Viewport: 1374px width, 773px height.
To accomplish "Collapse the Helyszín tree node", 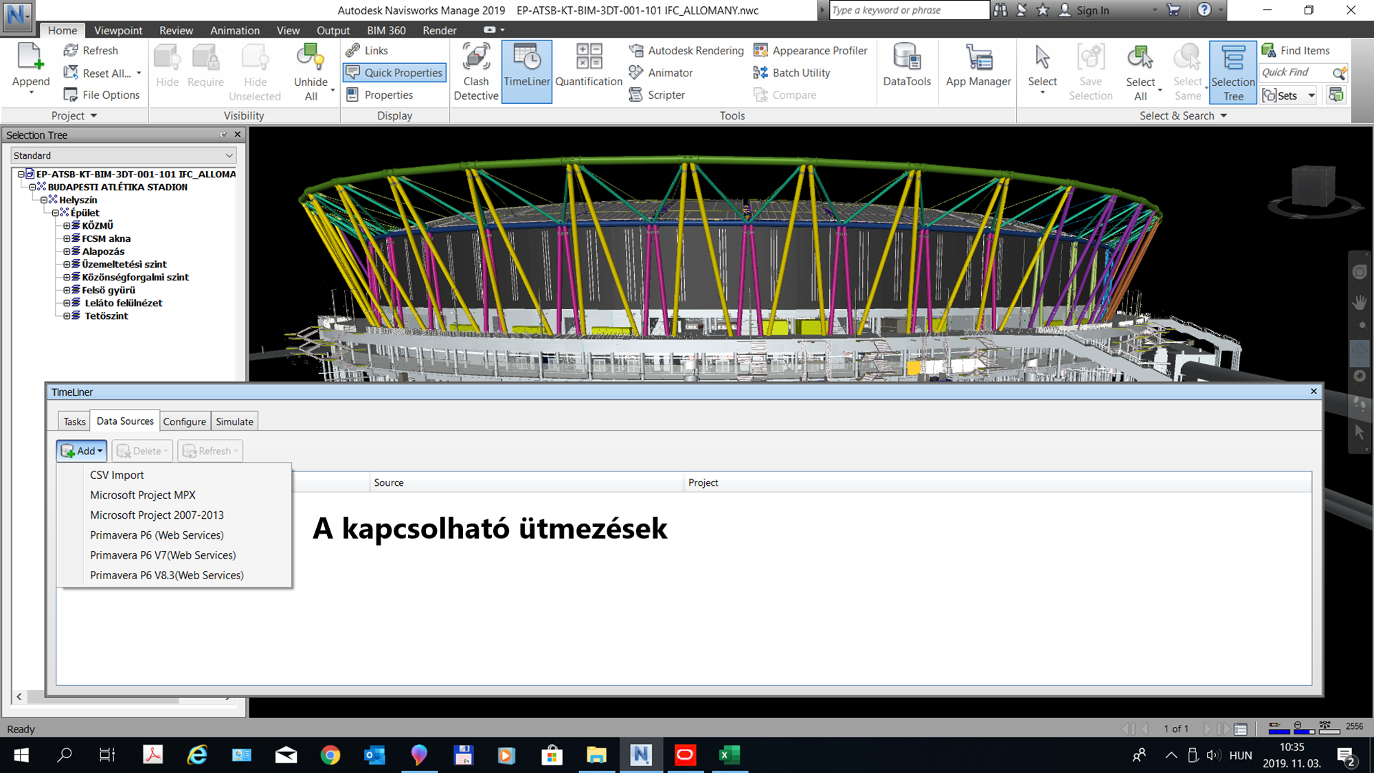I will tap(44, 200).
